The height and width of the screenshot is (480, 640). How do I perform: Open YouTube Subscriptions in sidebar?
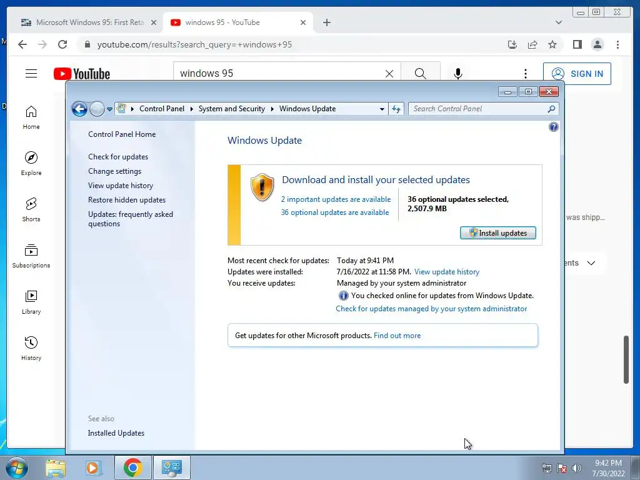(31, 256)
